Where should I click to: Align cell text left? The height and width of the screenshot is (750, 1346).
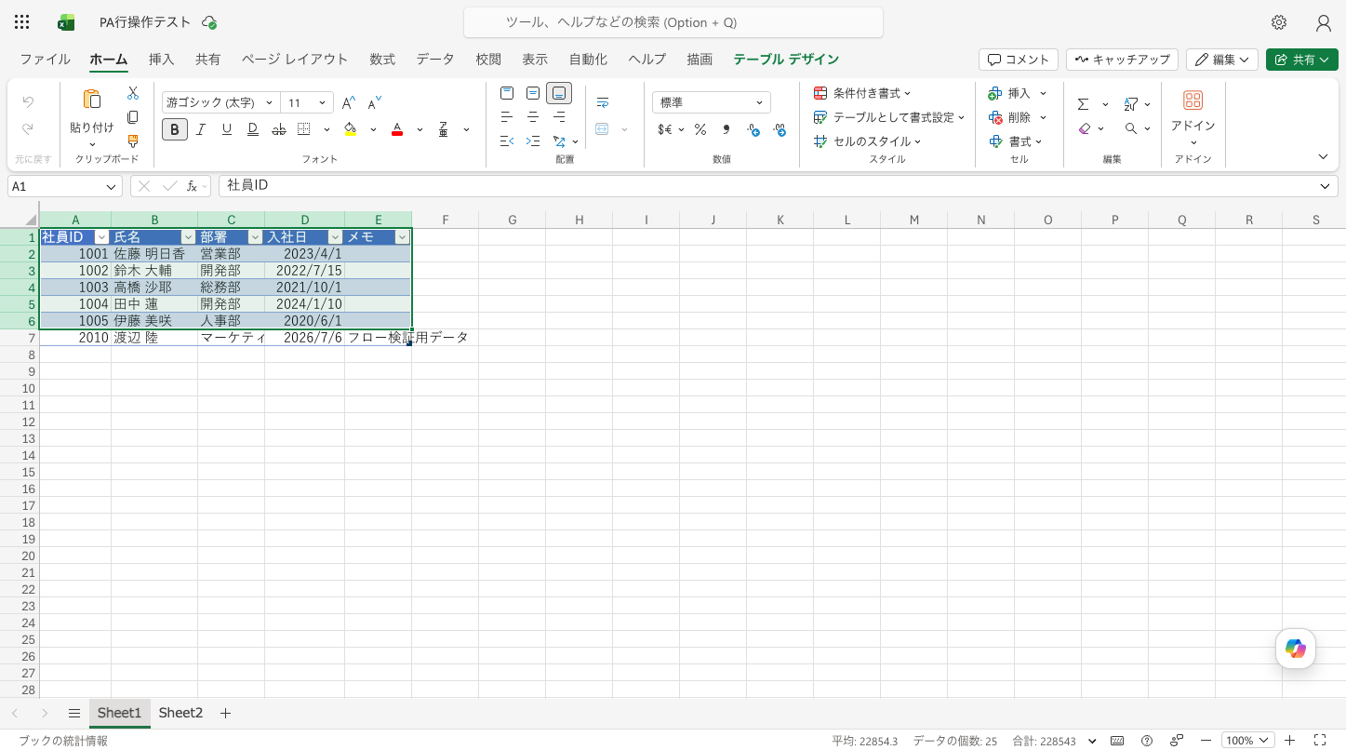507,117
